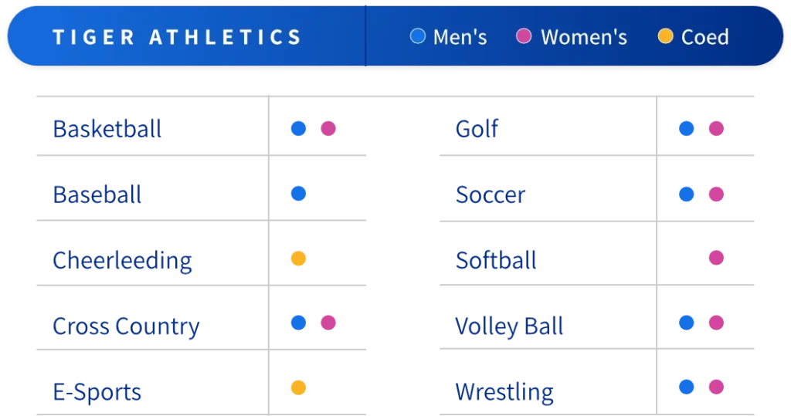
Task: Select the Golf sport name
Action: pos(477,129)
